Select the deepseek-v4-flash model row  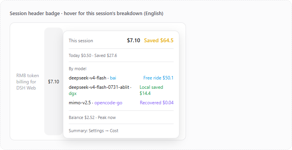click(121, 78)
